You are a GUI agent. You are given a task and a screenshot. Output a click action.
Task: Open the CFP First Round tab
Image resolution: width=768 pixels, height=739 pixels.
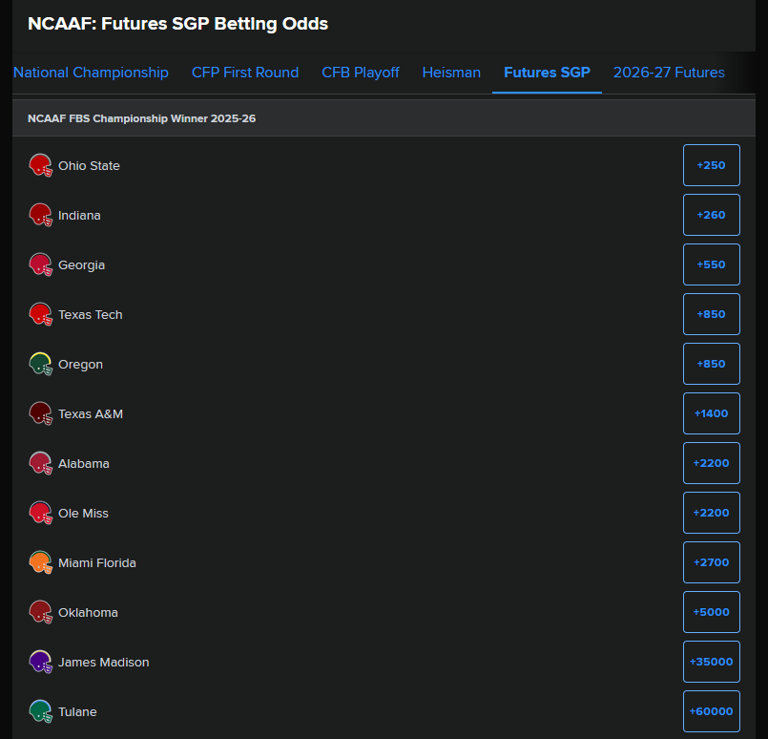click(245, 73)
